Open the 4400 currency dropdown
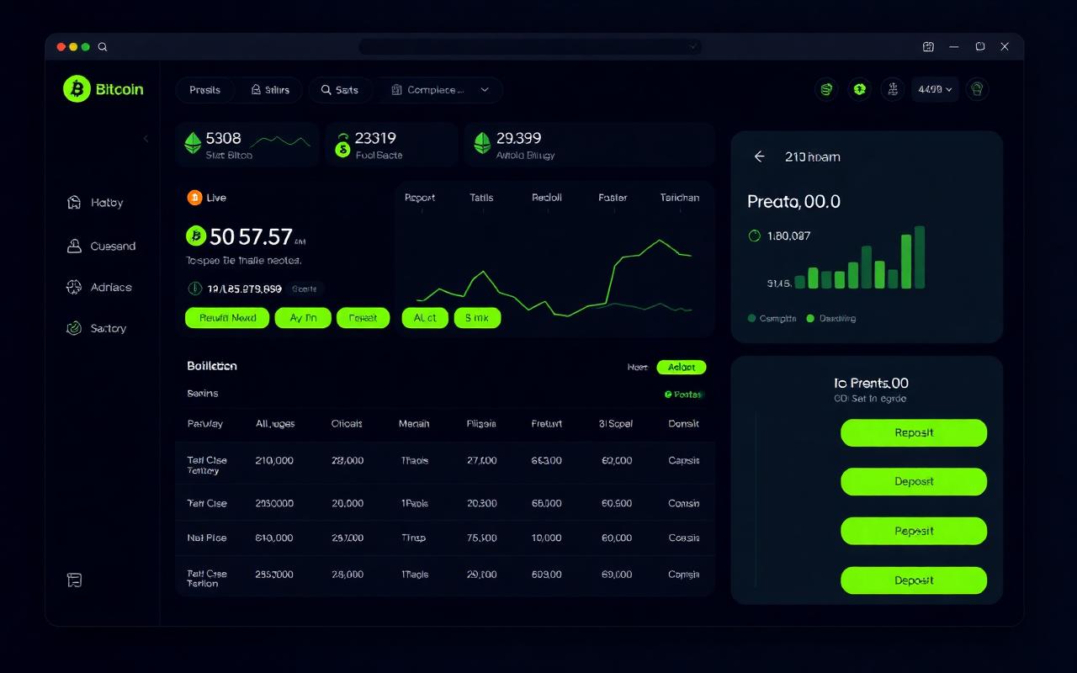The image size is (1077, 673). click(x=934, y=89)
